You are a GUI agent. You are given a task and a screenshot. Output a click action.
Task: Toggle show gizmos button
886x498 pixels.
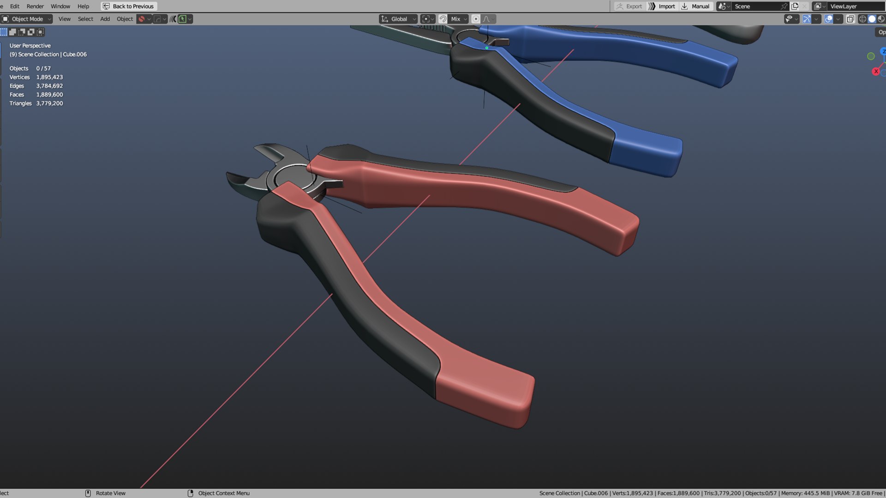(807, 19)
